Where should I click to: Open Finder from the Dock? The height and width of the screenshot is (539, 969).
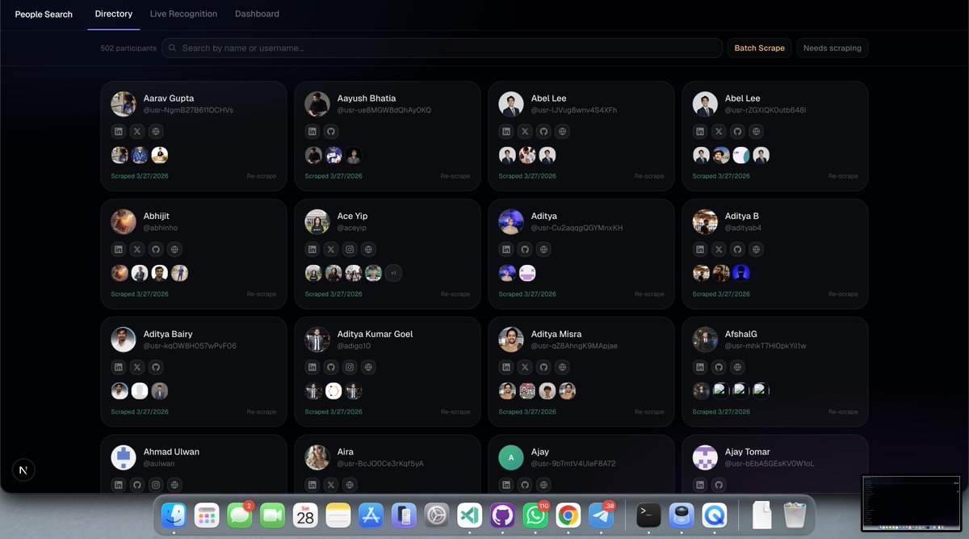pos(174,514)
